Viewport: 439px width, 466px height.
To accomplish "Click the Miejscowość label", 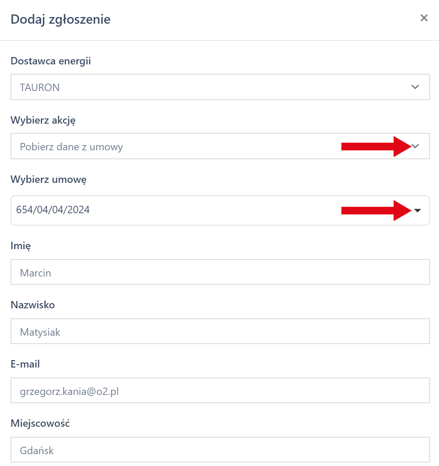I will tap(40, 423).
